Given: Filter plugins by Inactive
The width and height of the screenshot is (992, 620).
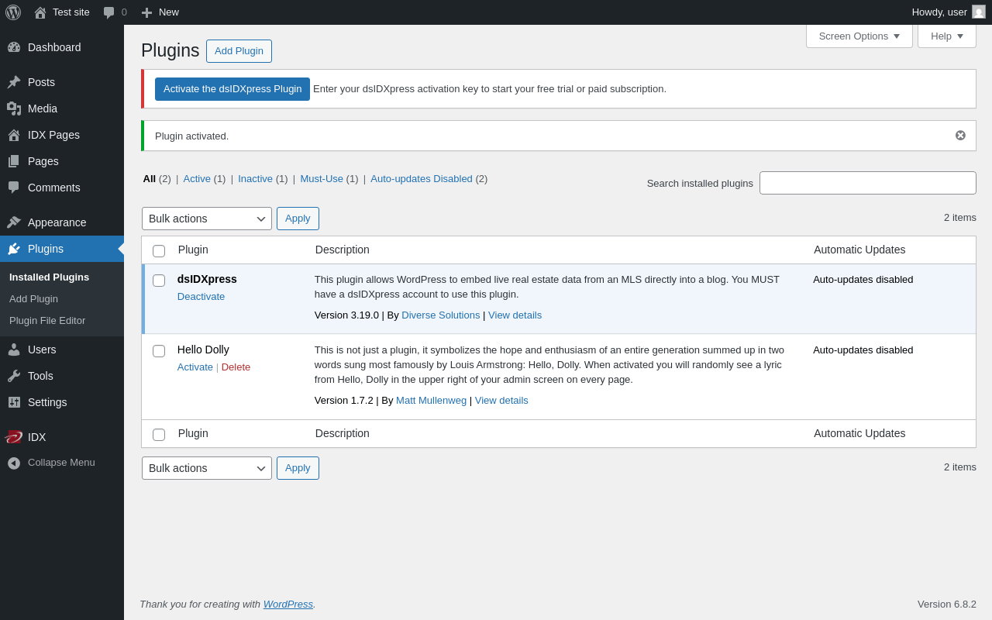Looking at the screenshot, I should coord(255,178).
